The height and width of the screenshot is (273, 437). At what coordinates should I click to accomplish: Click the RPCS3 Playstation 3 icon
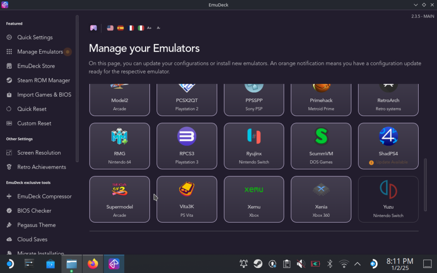[x=187, y=136]
